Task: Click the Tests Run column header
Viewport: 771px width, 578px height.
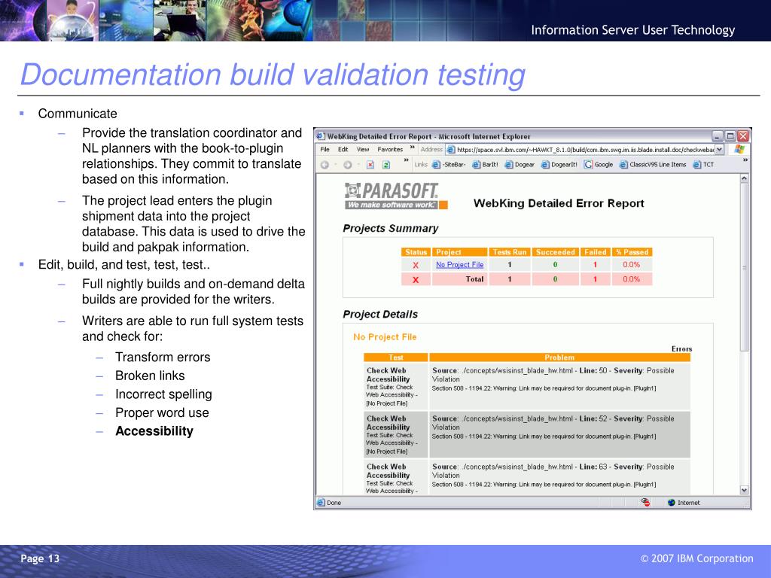Action: pyautogui.click(x=510, y=252)
